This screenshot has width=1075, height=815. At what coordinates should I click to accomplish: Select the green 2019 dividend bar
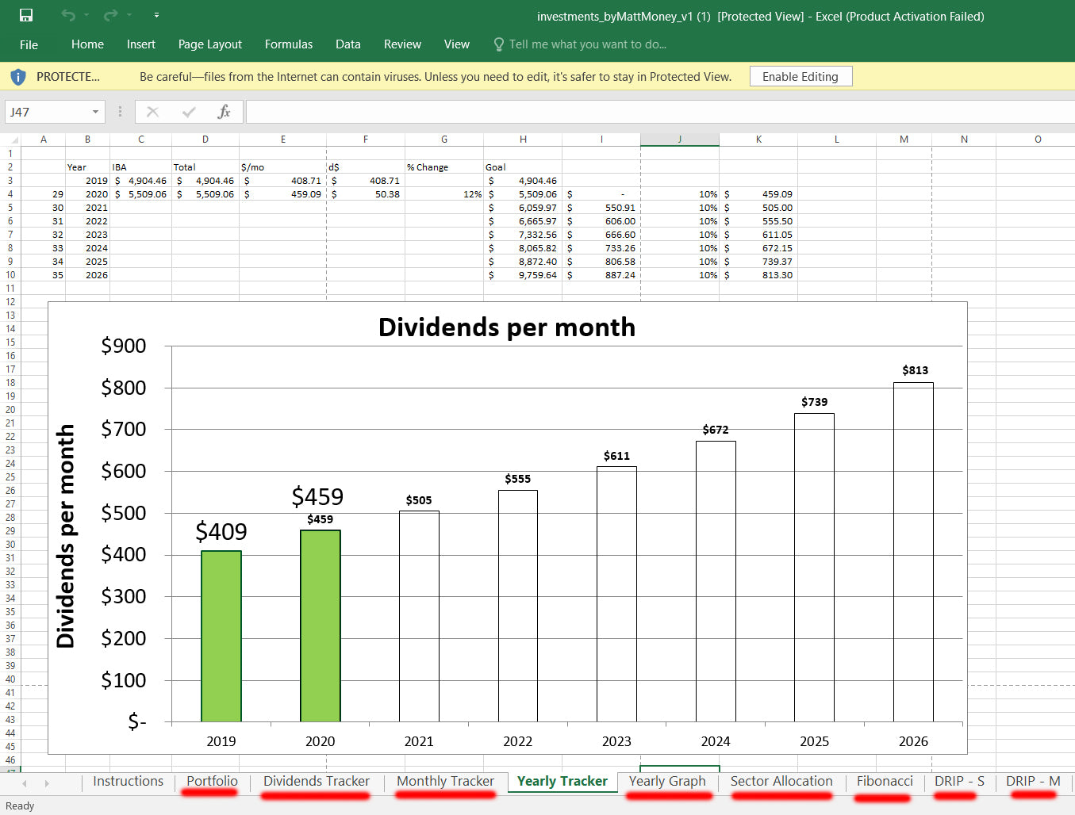[221, 636]
